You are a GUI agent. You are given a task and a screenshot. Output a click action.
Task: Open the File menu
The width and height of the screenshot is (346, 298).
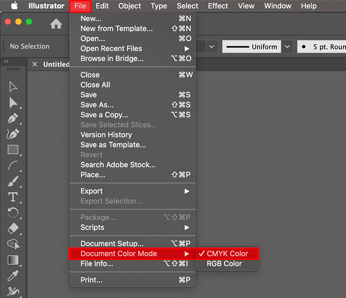(80, 6)
